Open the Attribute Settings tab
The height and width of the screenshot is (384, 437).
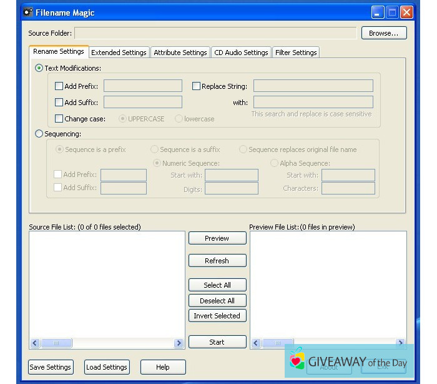180,53
